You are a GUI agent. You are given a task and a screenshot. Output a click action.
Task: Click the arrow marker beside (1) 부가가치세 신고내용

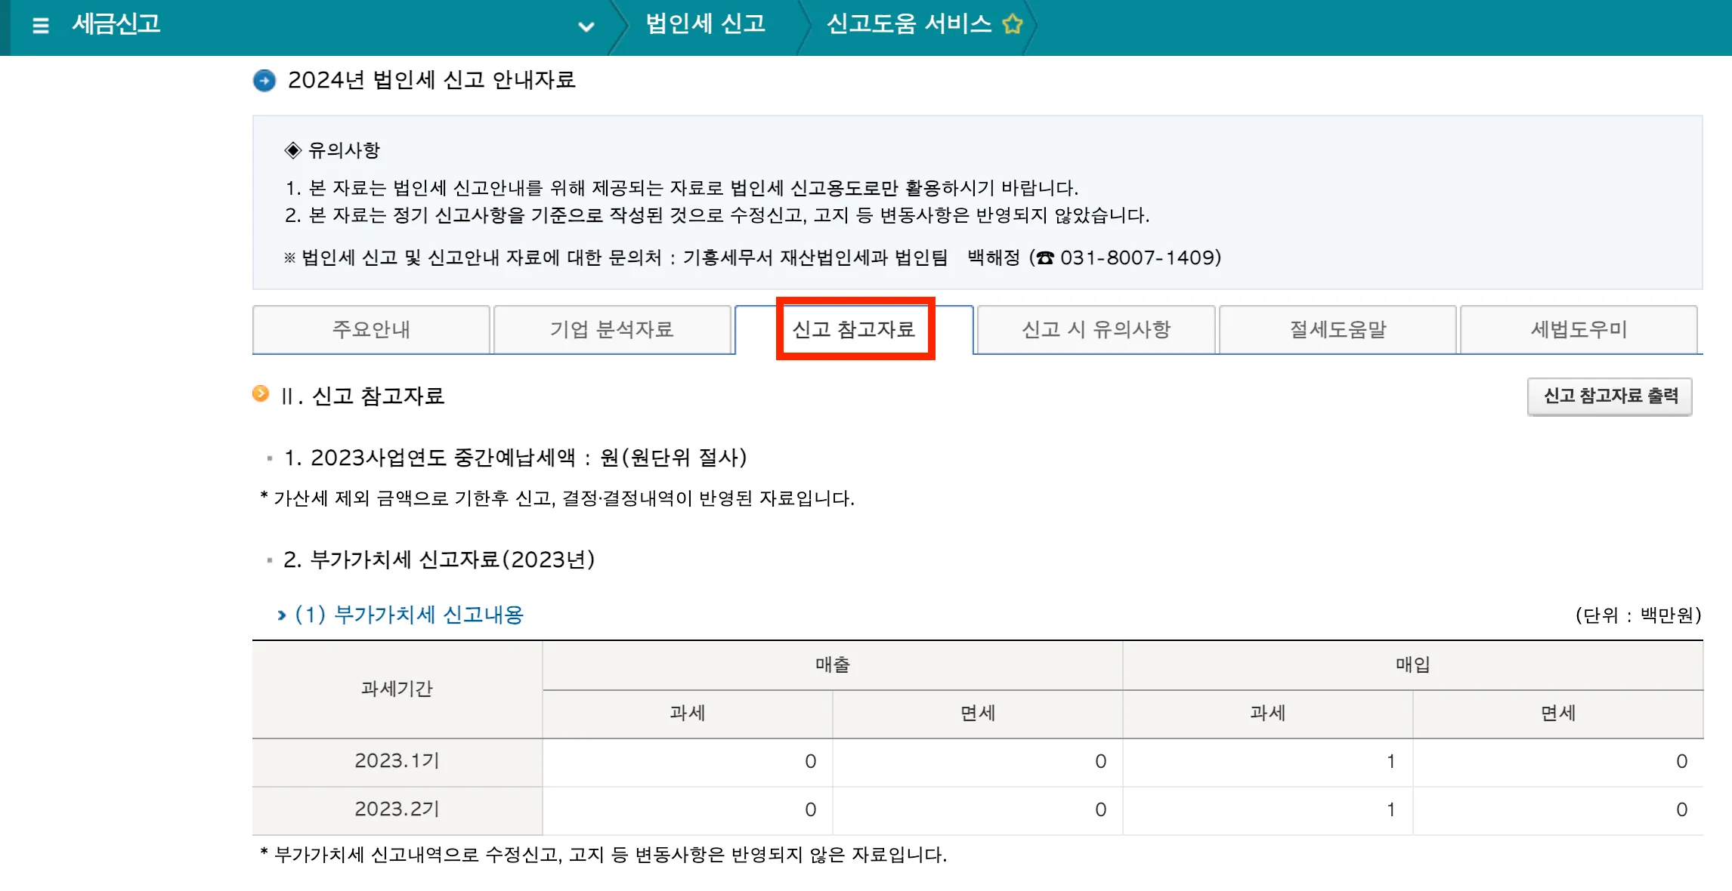point(283,615)
